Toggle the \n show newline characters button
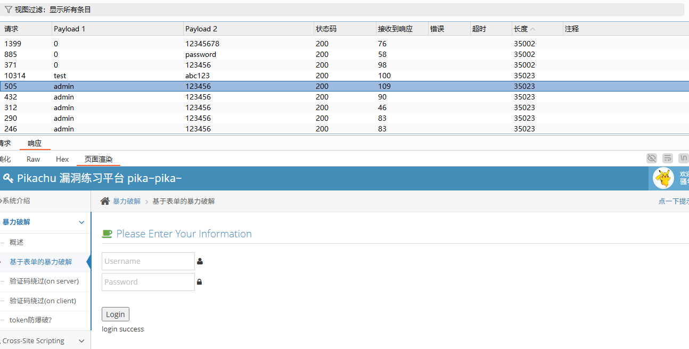 tap(683, 158)
